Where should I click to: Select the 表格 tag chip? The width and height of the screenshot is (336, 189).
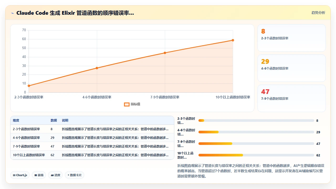(39, 175)
